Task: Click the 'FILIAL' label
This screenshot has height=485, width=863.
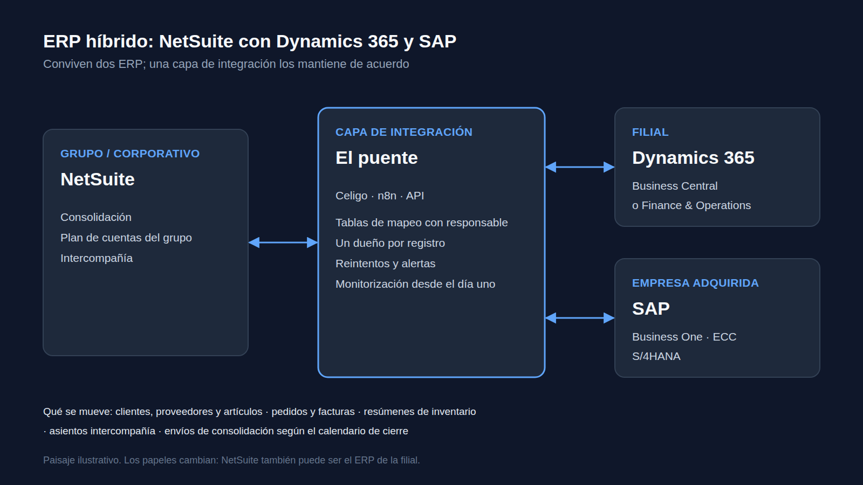Action: pos(650,132)
